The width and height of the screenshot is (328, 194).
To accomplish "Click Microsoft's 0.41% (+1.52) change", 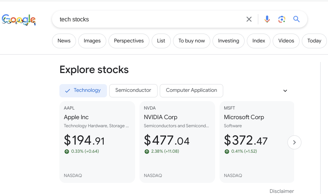I will (244, 151).
